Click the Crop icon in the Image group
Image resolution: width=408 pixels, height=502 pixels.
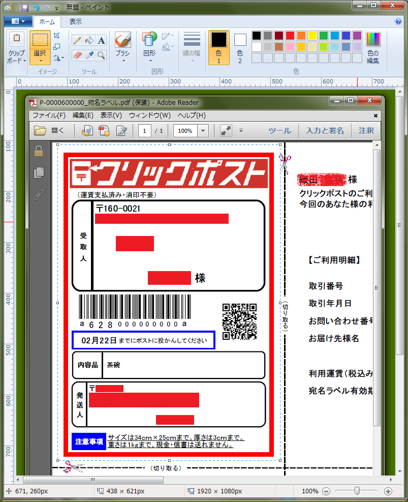pos(57,36)
